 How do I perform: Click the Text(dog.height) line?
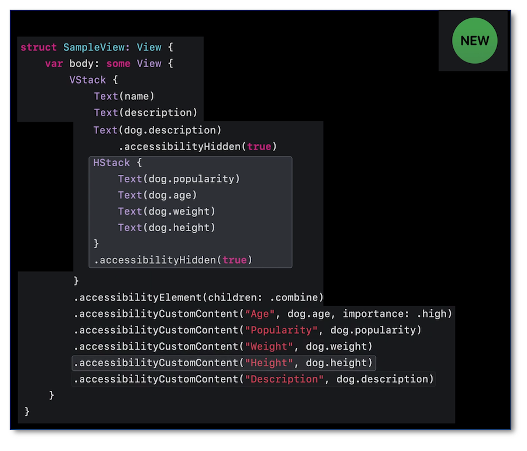coord(166,228)
